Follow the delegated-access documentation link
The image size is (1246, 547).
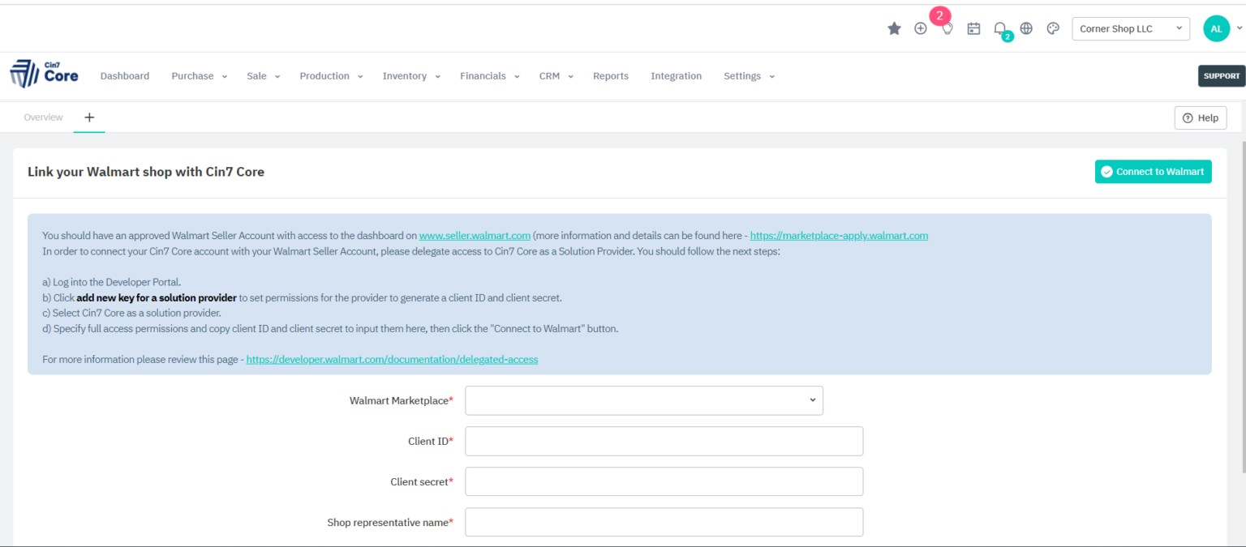(x=392, y=359)
